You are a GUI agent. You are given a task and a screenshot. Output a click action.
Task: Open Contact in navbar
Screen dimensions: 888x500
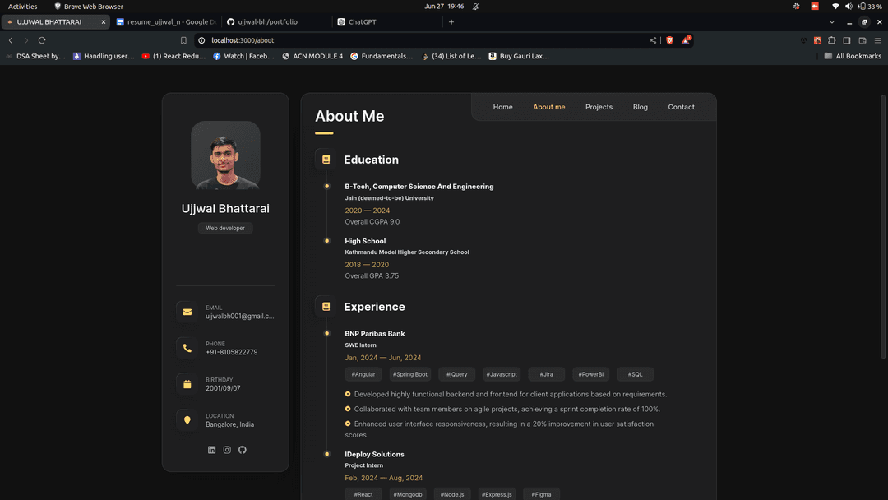point(681,107)
